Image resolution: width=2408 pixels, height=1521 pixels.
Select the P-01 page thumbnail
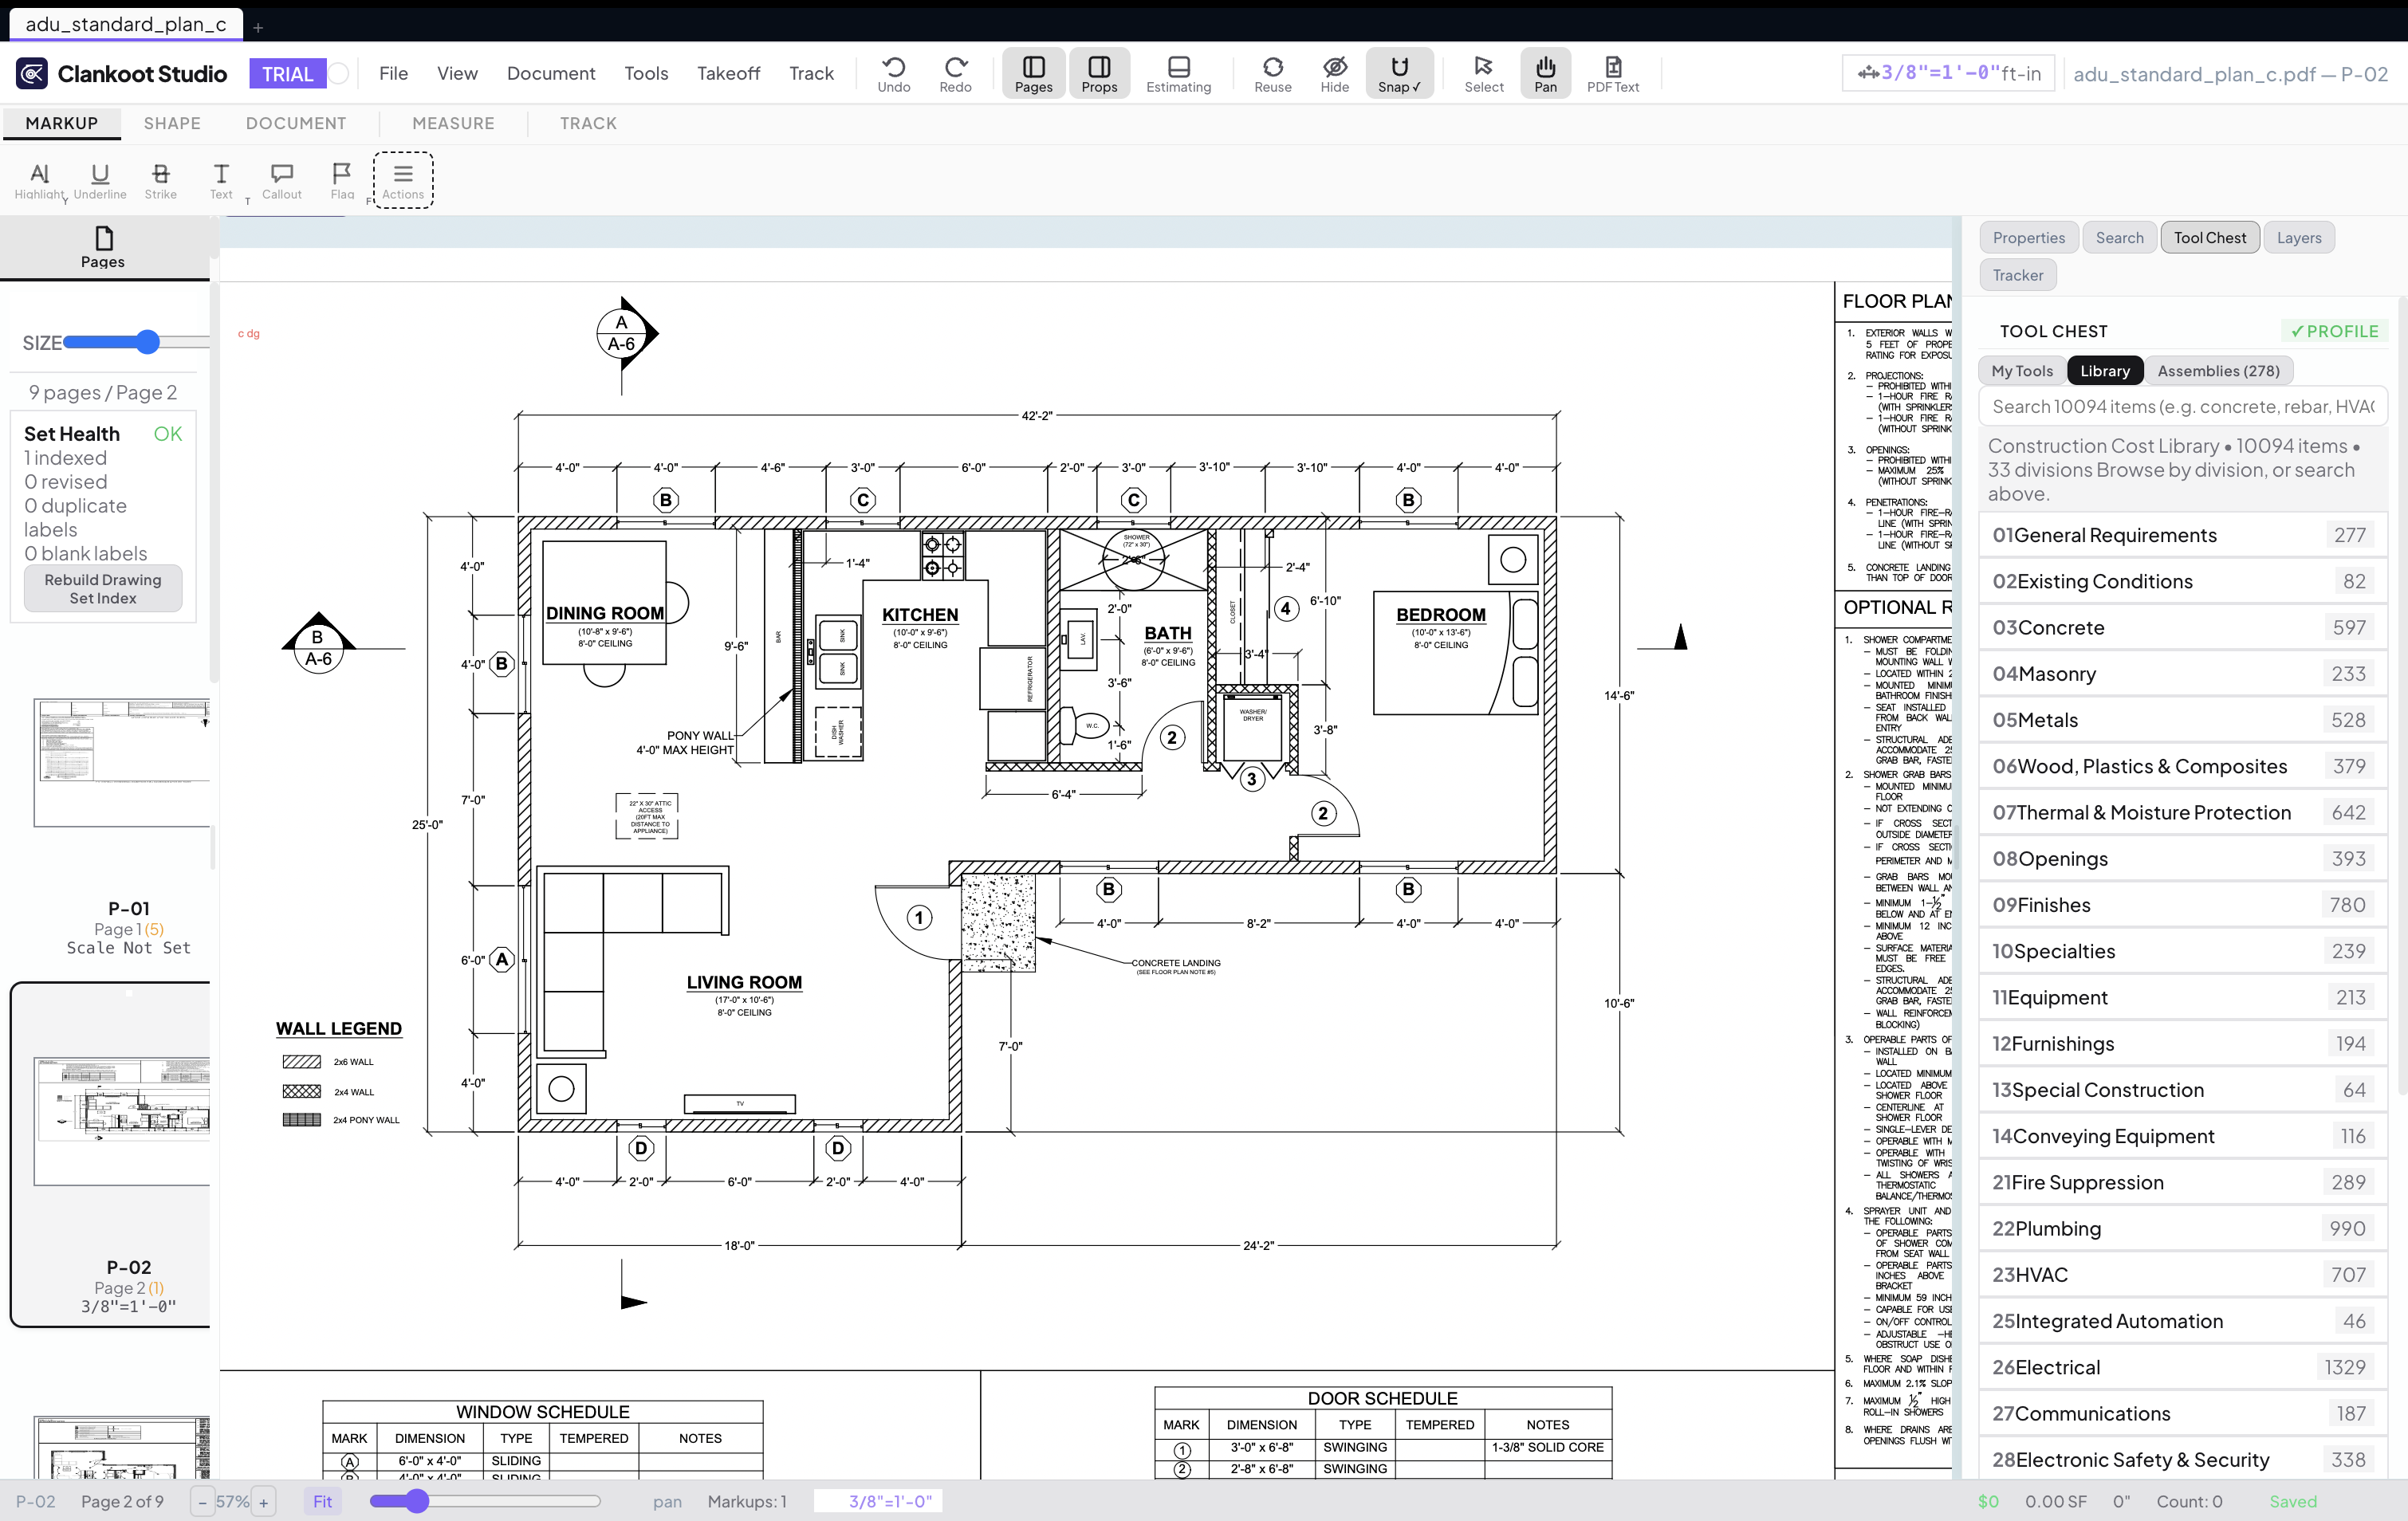pos(122,762)
